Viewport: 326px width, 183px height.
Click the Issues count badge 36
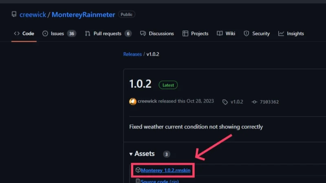[x=72, y=34]
